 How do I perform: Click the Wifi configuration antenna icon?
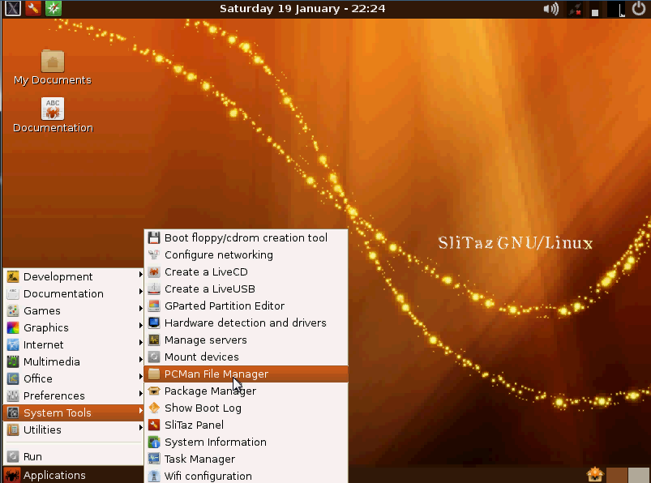(154, 476)
